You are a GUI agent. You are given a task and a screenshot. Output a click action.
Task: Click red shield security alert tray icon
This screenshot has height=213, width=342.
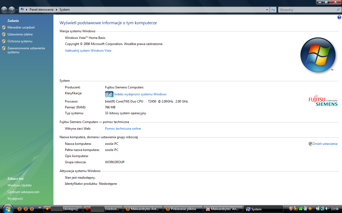coord(291,209)
